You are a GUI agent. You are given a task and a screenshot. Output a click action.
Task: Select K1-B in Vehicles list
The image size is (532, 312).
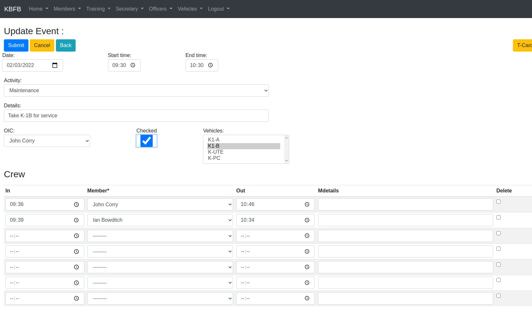tap(244, 146)
